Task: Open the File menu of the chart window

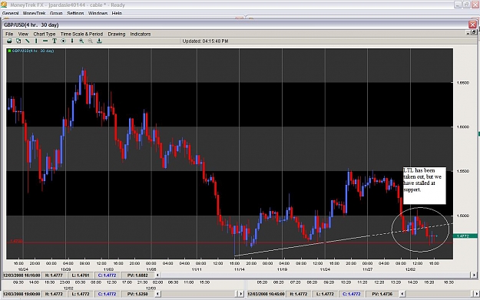Action: 9,34
